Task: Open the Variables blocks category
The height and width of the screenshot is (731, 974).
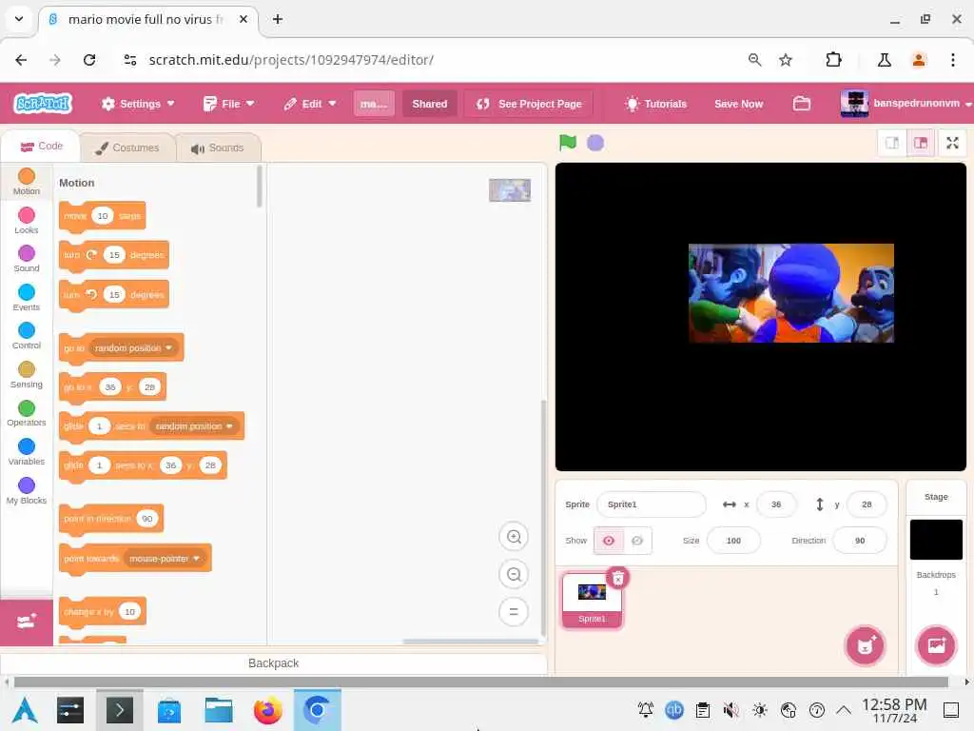Action: point(26,452)
